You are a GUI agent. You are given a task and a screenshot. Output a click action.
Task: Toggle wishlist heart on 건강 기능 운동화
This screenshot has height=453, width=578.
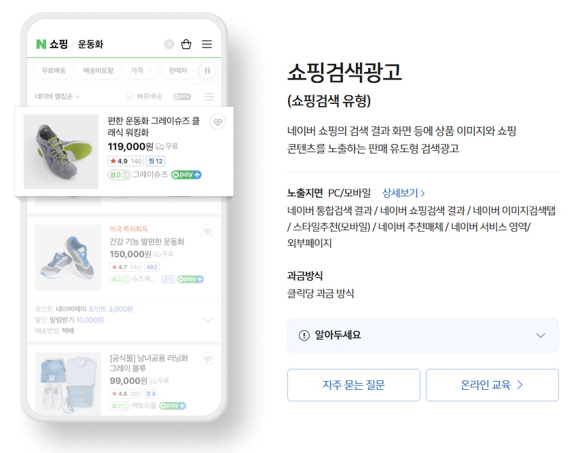click(x=208, y=231)
